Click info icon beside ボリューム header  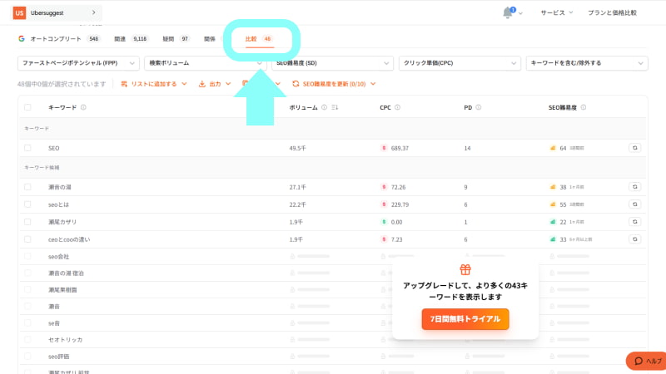tap(324, 107)
